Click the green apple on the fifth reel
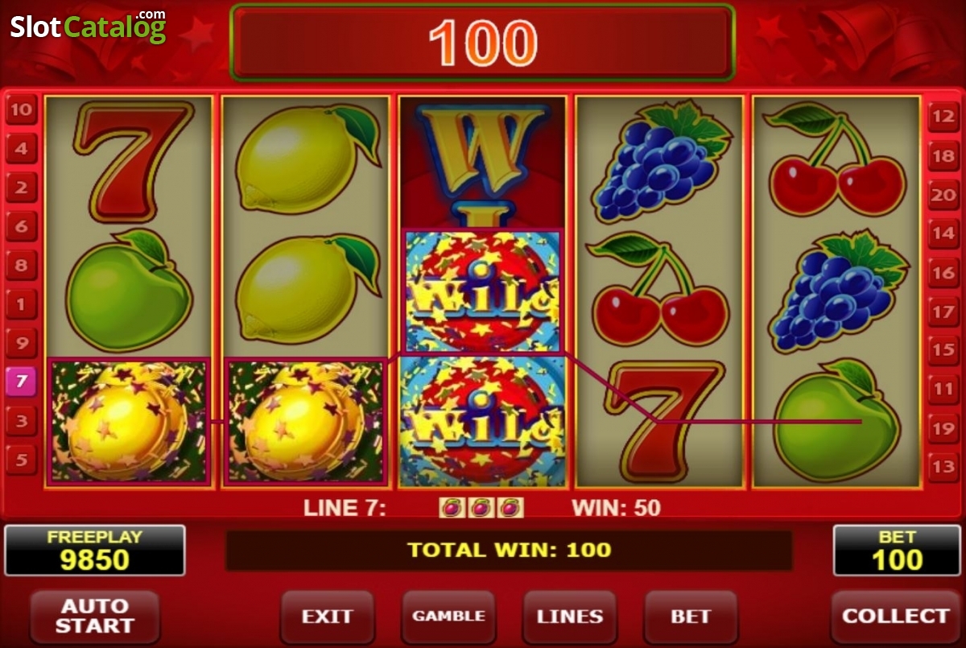 [x=836, y=419]
